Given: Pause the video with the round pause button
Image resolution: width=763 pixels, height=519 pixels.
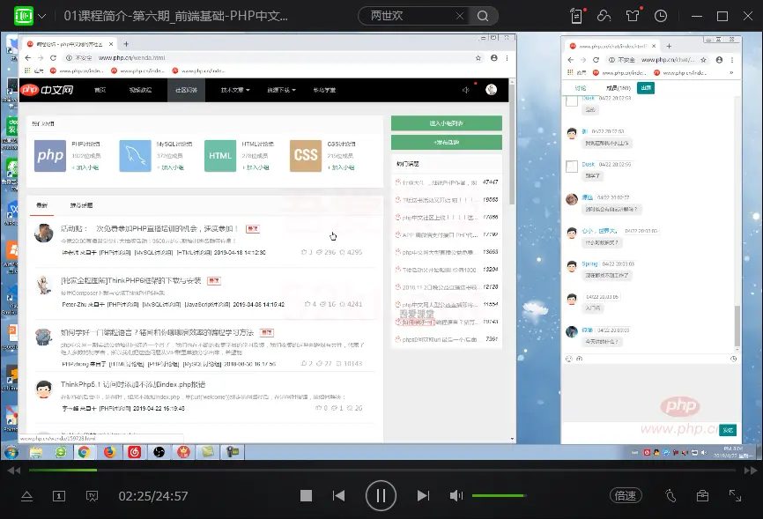Looking at the screenshot, I should pyautogui.click(x=381, y=495).
